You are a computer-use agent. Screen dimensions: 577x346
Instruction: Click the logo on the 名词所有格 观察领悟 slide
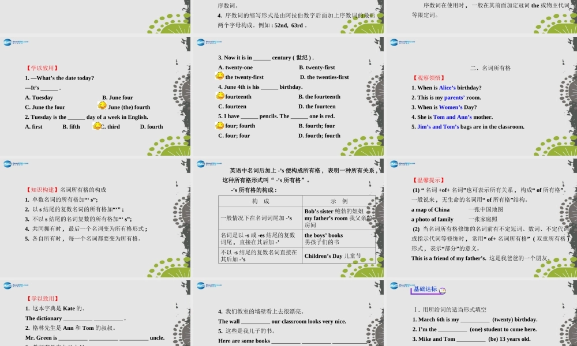402,42
